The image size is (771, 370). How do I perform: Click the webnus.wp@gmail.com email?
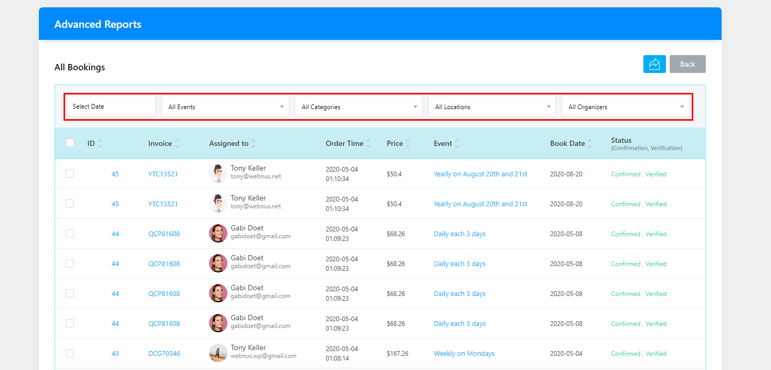pos(264,356)
